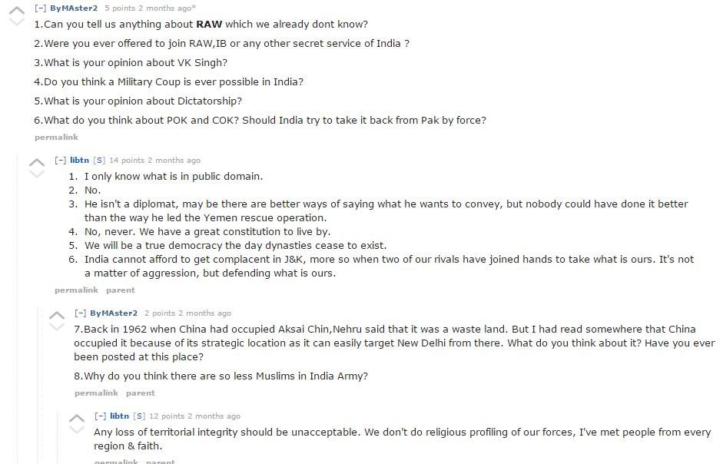This screenshot has height=464, width=723.
Task: Open permalink under libtn's numbered answers
Action: pyautogui.click(x=76, y=290)
